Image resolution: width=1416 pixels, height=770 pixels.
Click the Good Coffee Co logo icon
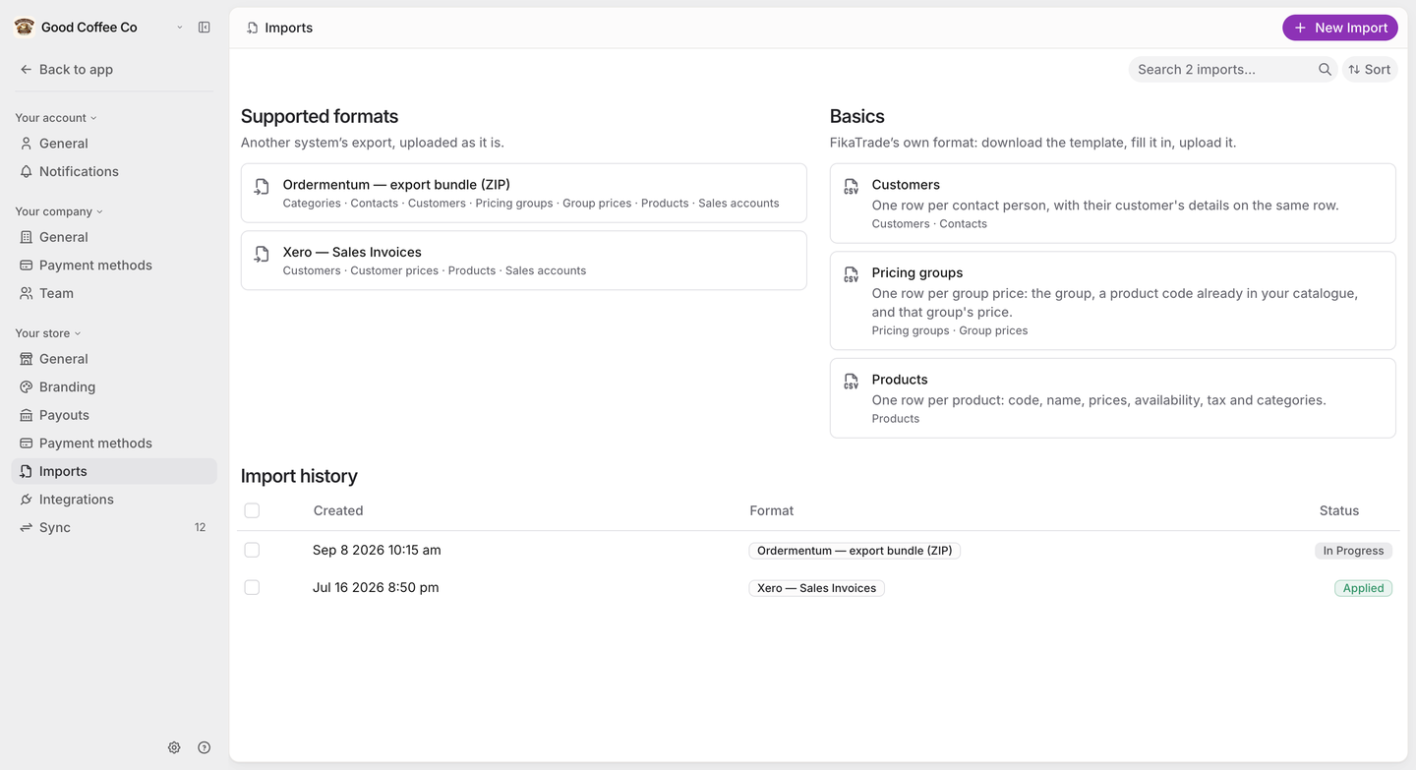pos(25,28)
